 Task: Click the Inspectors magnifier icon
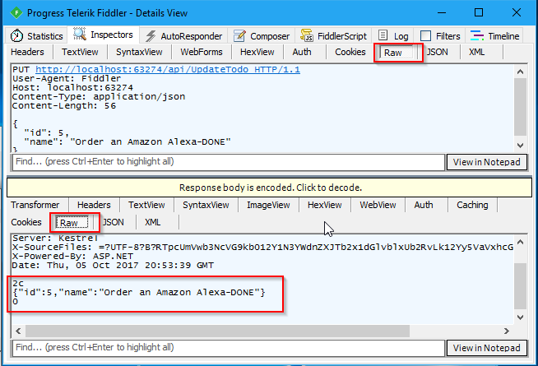click(80, 34)
